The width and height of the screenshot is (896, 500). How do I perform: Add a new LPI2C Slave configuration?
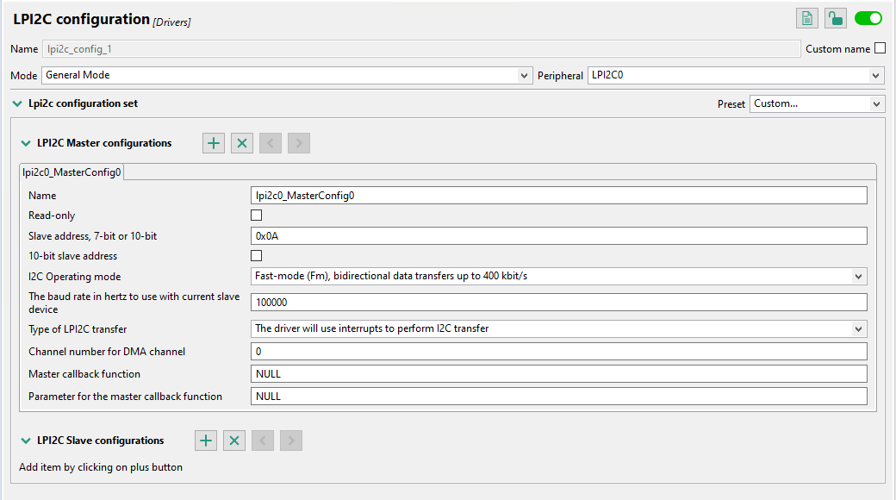(x=206, y=441)
